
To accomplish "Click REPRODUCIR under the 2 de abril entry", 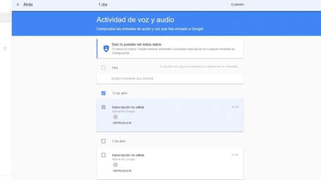I will click(122, 171).
